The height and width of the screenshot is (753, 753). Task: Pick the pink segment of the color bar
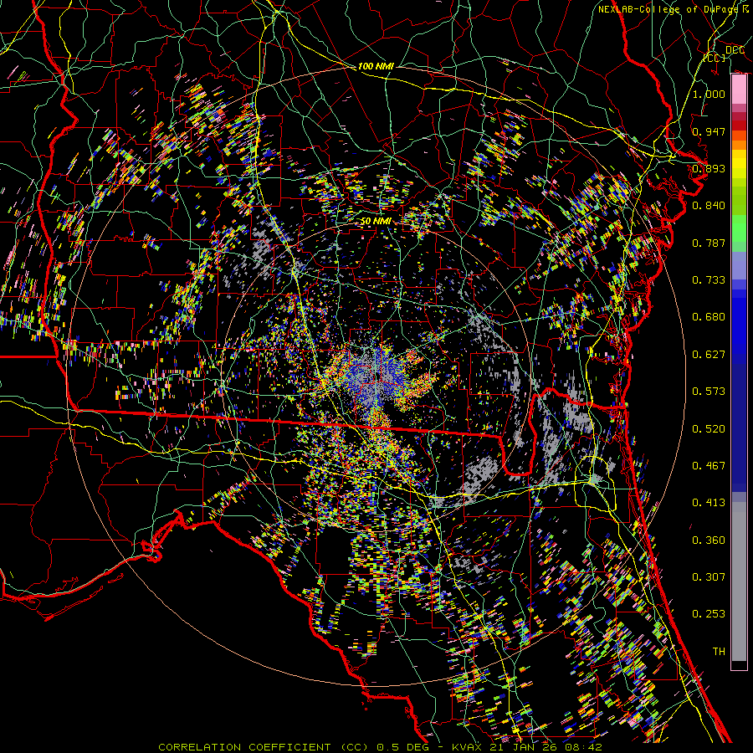(x=739, y=90)
